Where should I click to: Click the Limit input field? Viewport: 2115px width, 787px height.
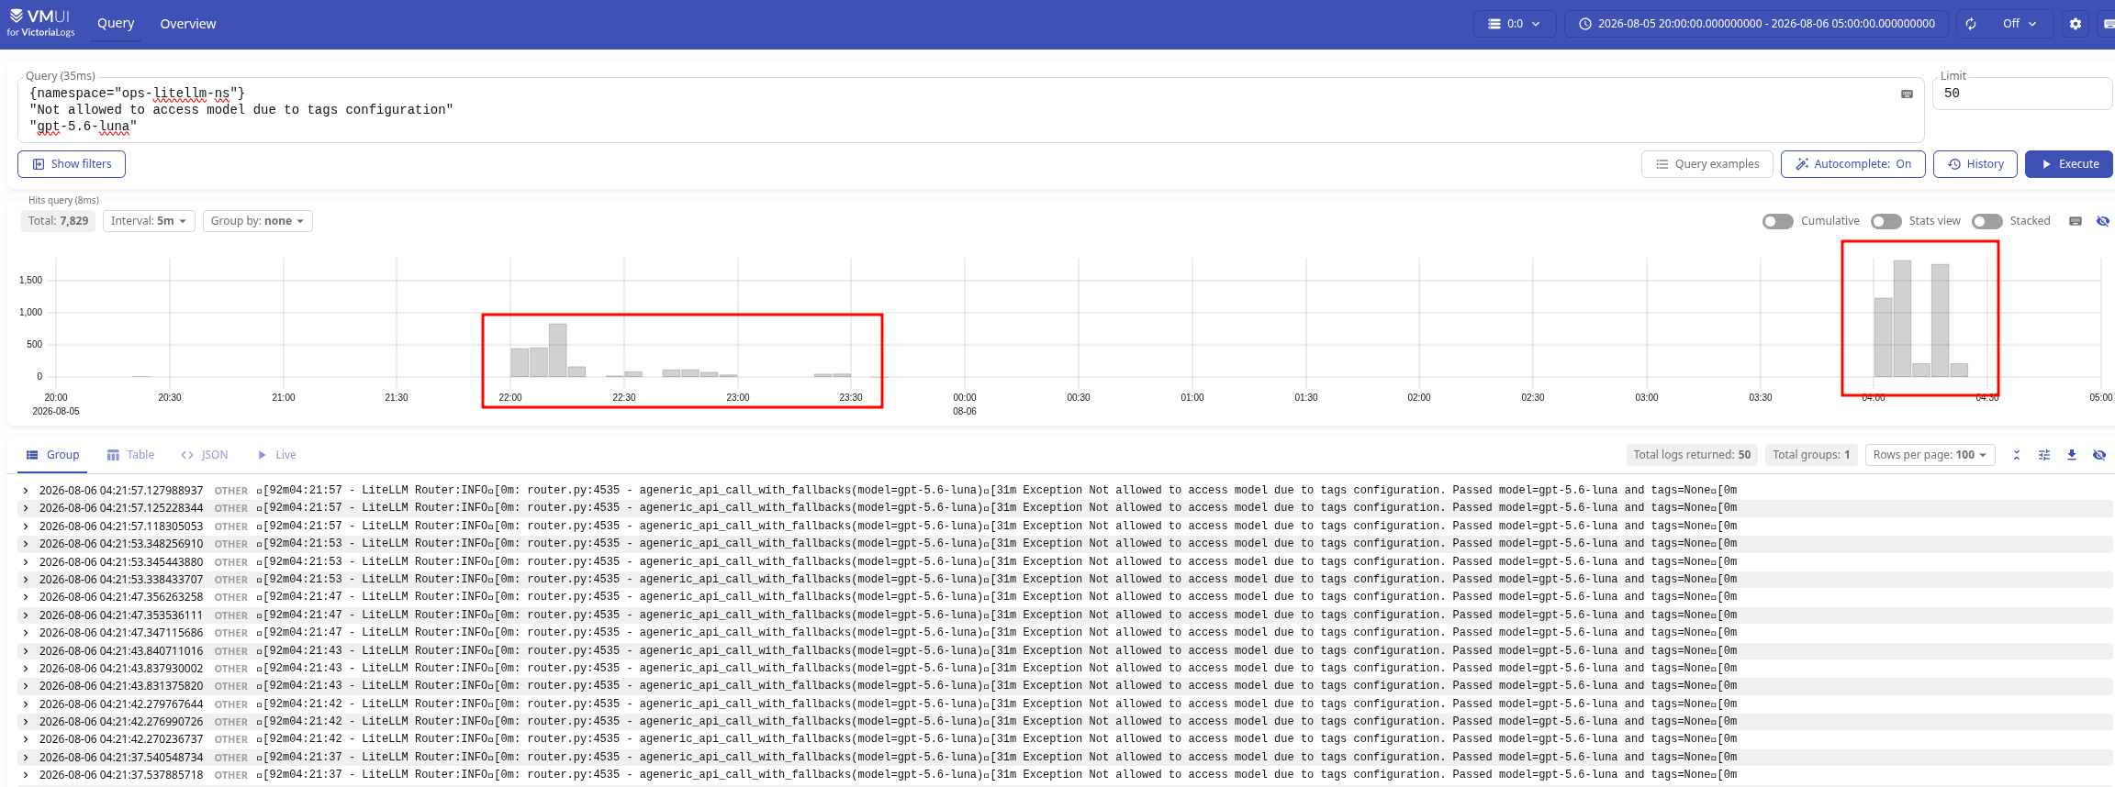[x=2023, y=94]
